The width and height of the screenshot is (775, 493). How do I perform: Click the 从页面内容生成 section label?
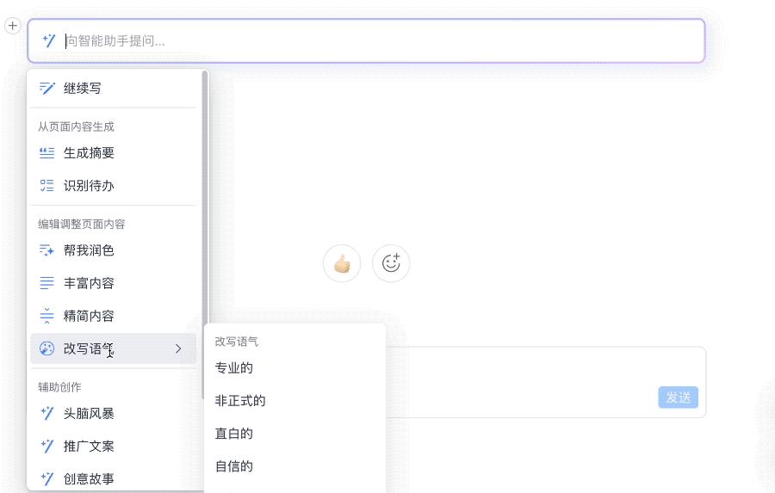point(76,127)
